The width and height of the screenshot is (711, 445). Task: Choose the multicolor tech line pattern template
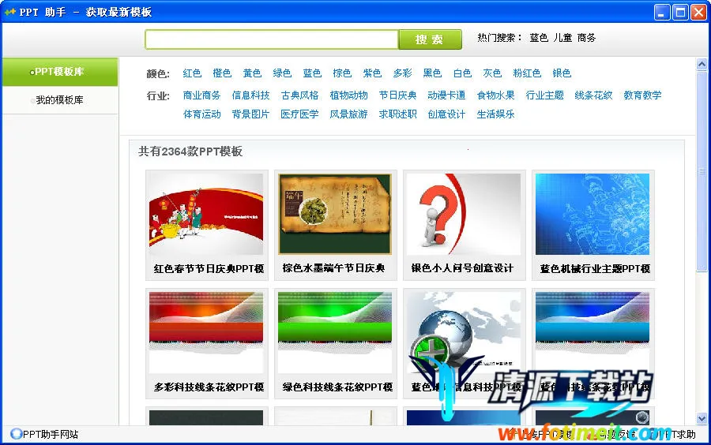(206, 332)
